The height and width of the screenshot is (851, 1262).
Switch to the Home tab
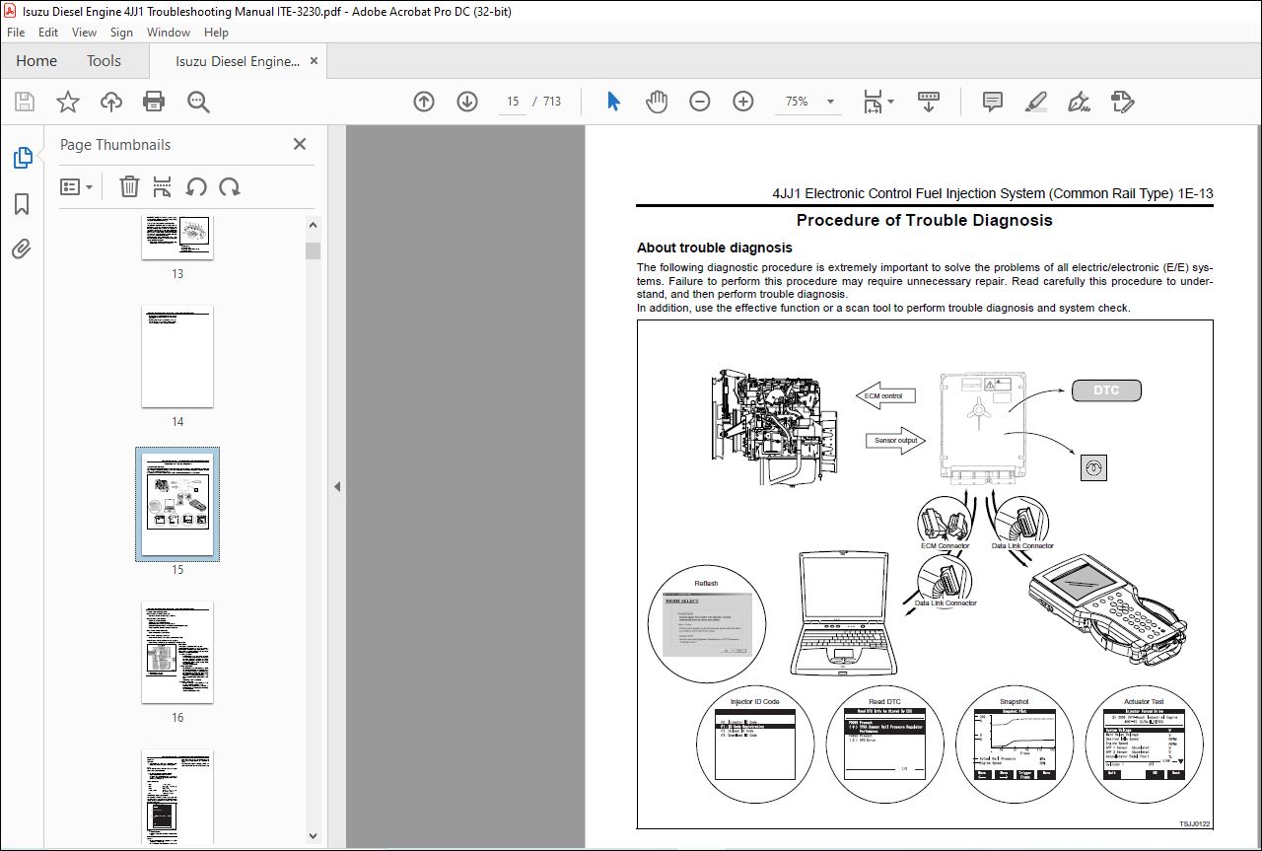click(36, 61)
